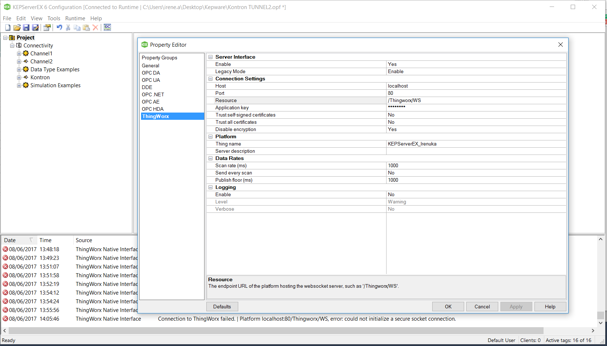Click the Data Type Examples gear icon

point(26,69)
